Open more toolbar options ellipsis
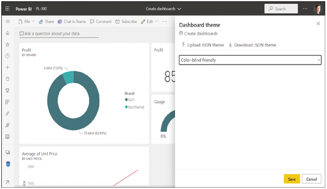Viewport: 327px width, 189px height. click(164, 21)
